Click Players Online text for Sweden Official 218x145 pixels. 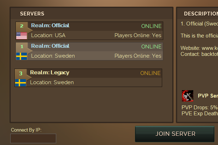click(138, 56)
